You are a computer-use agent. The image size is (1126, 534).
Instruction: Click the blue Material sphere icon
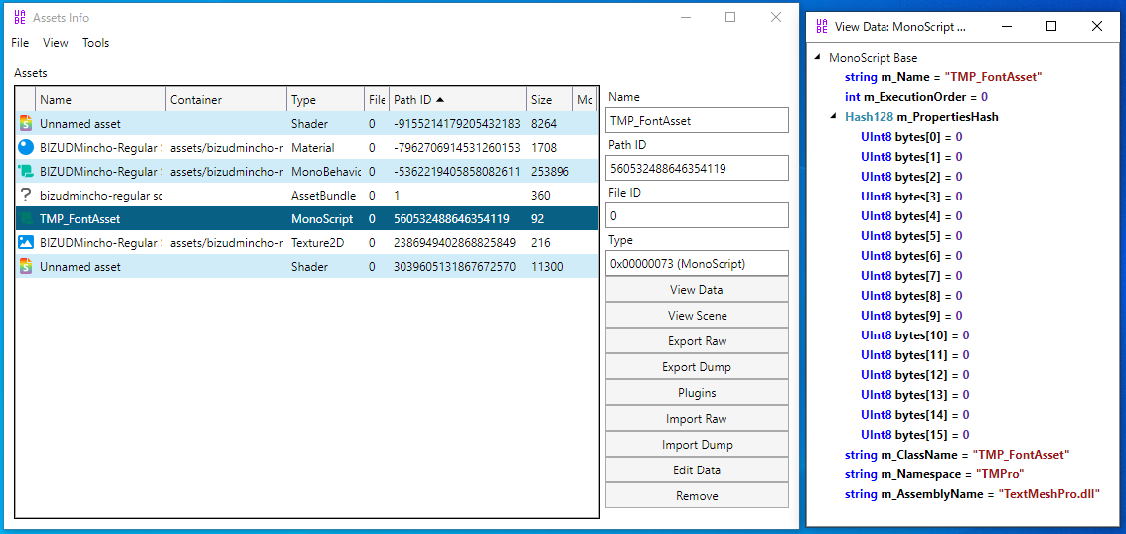[x=26, y=148]
